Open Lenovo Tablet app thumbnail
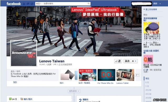The width and height of the screenshot is (168, 102). 125,75
